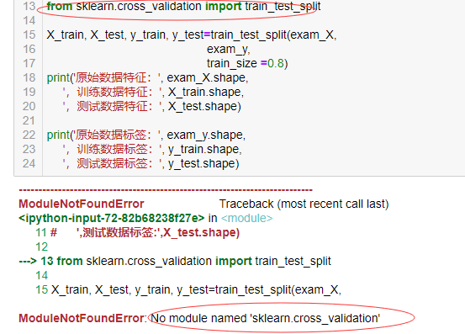
Task: Click on train_test_split(exam_X, in line 15
Action: tap(274, 35)
